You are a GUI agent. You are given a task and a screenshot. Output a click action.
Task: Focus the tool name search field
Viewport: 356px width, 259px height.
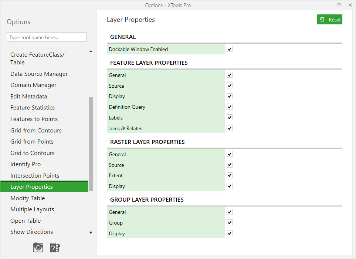point(47,37)
